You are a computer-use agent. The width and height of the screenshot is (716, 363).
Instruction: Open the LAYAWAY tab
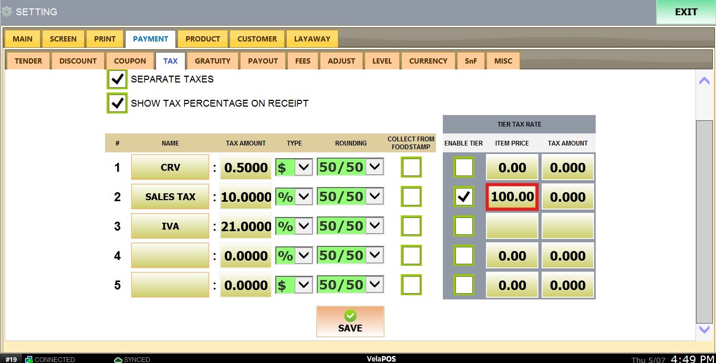point(312,39)
